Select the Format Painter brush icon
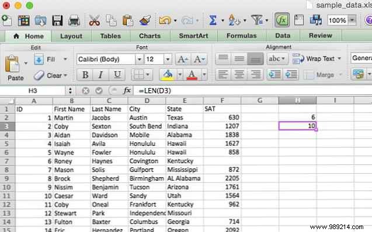 click(x=145, y=20)
